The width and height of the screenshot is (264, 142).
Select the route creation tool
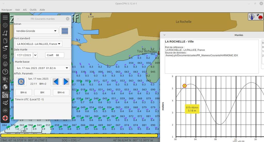pos(5,33)
